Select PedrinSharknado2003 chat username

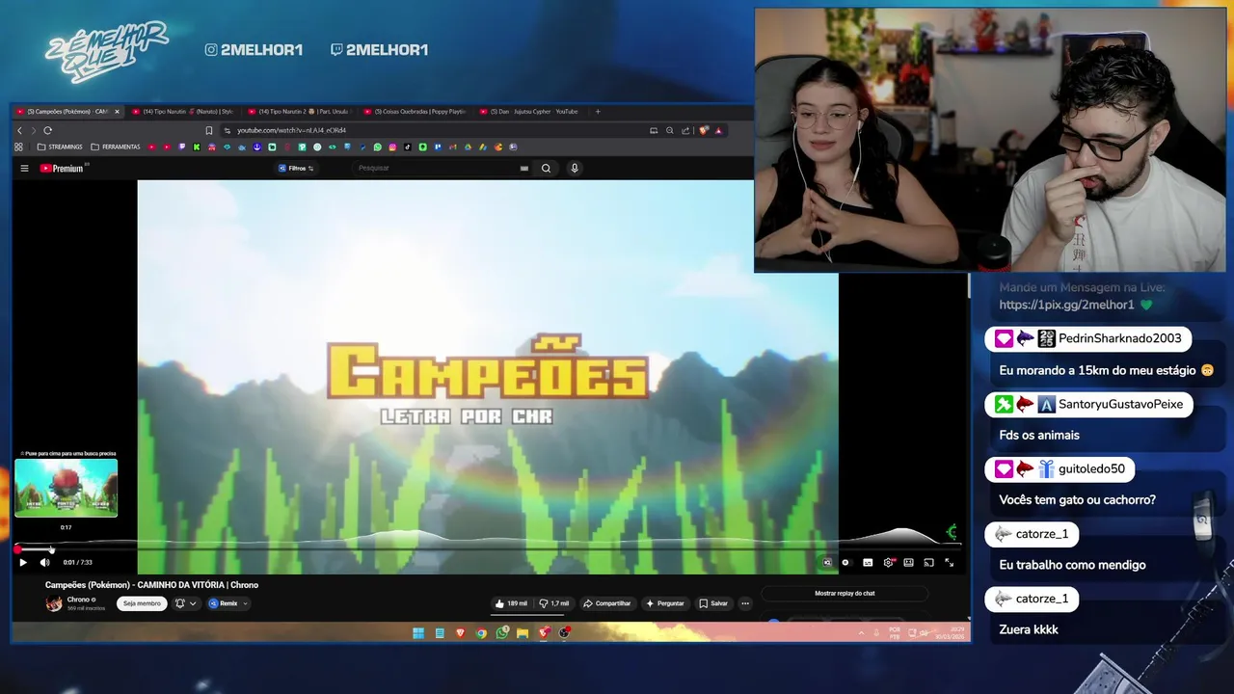point(1119,338)
